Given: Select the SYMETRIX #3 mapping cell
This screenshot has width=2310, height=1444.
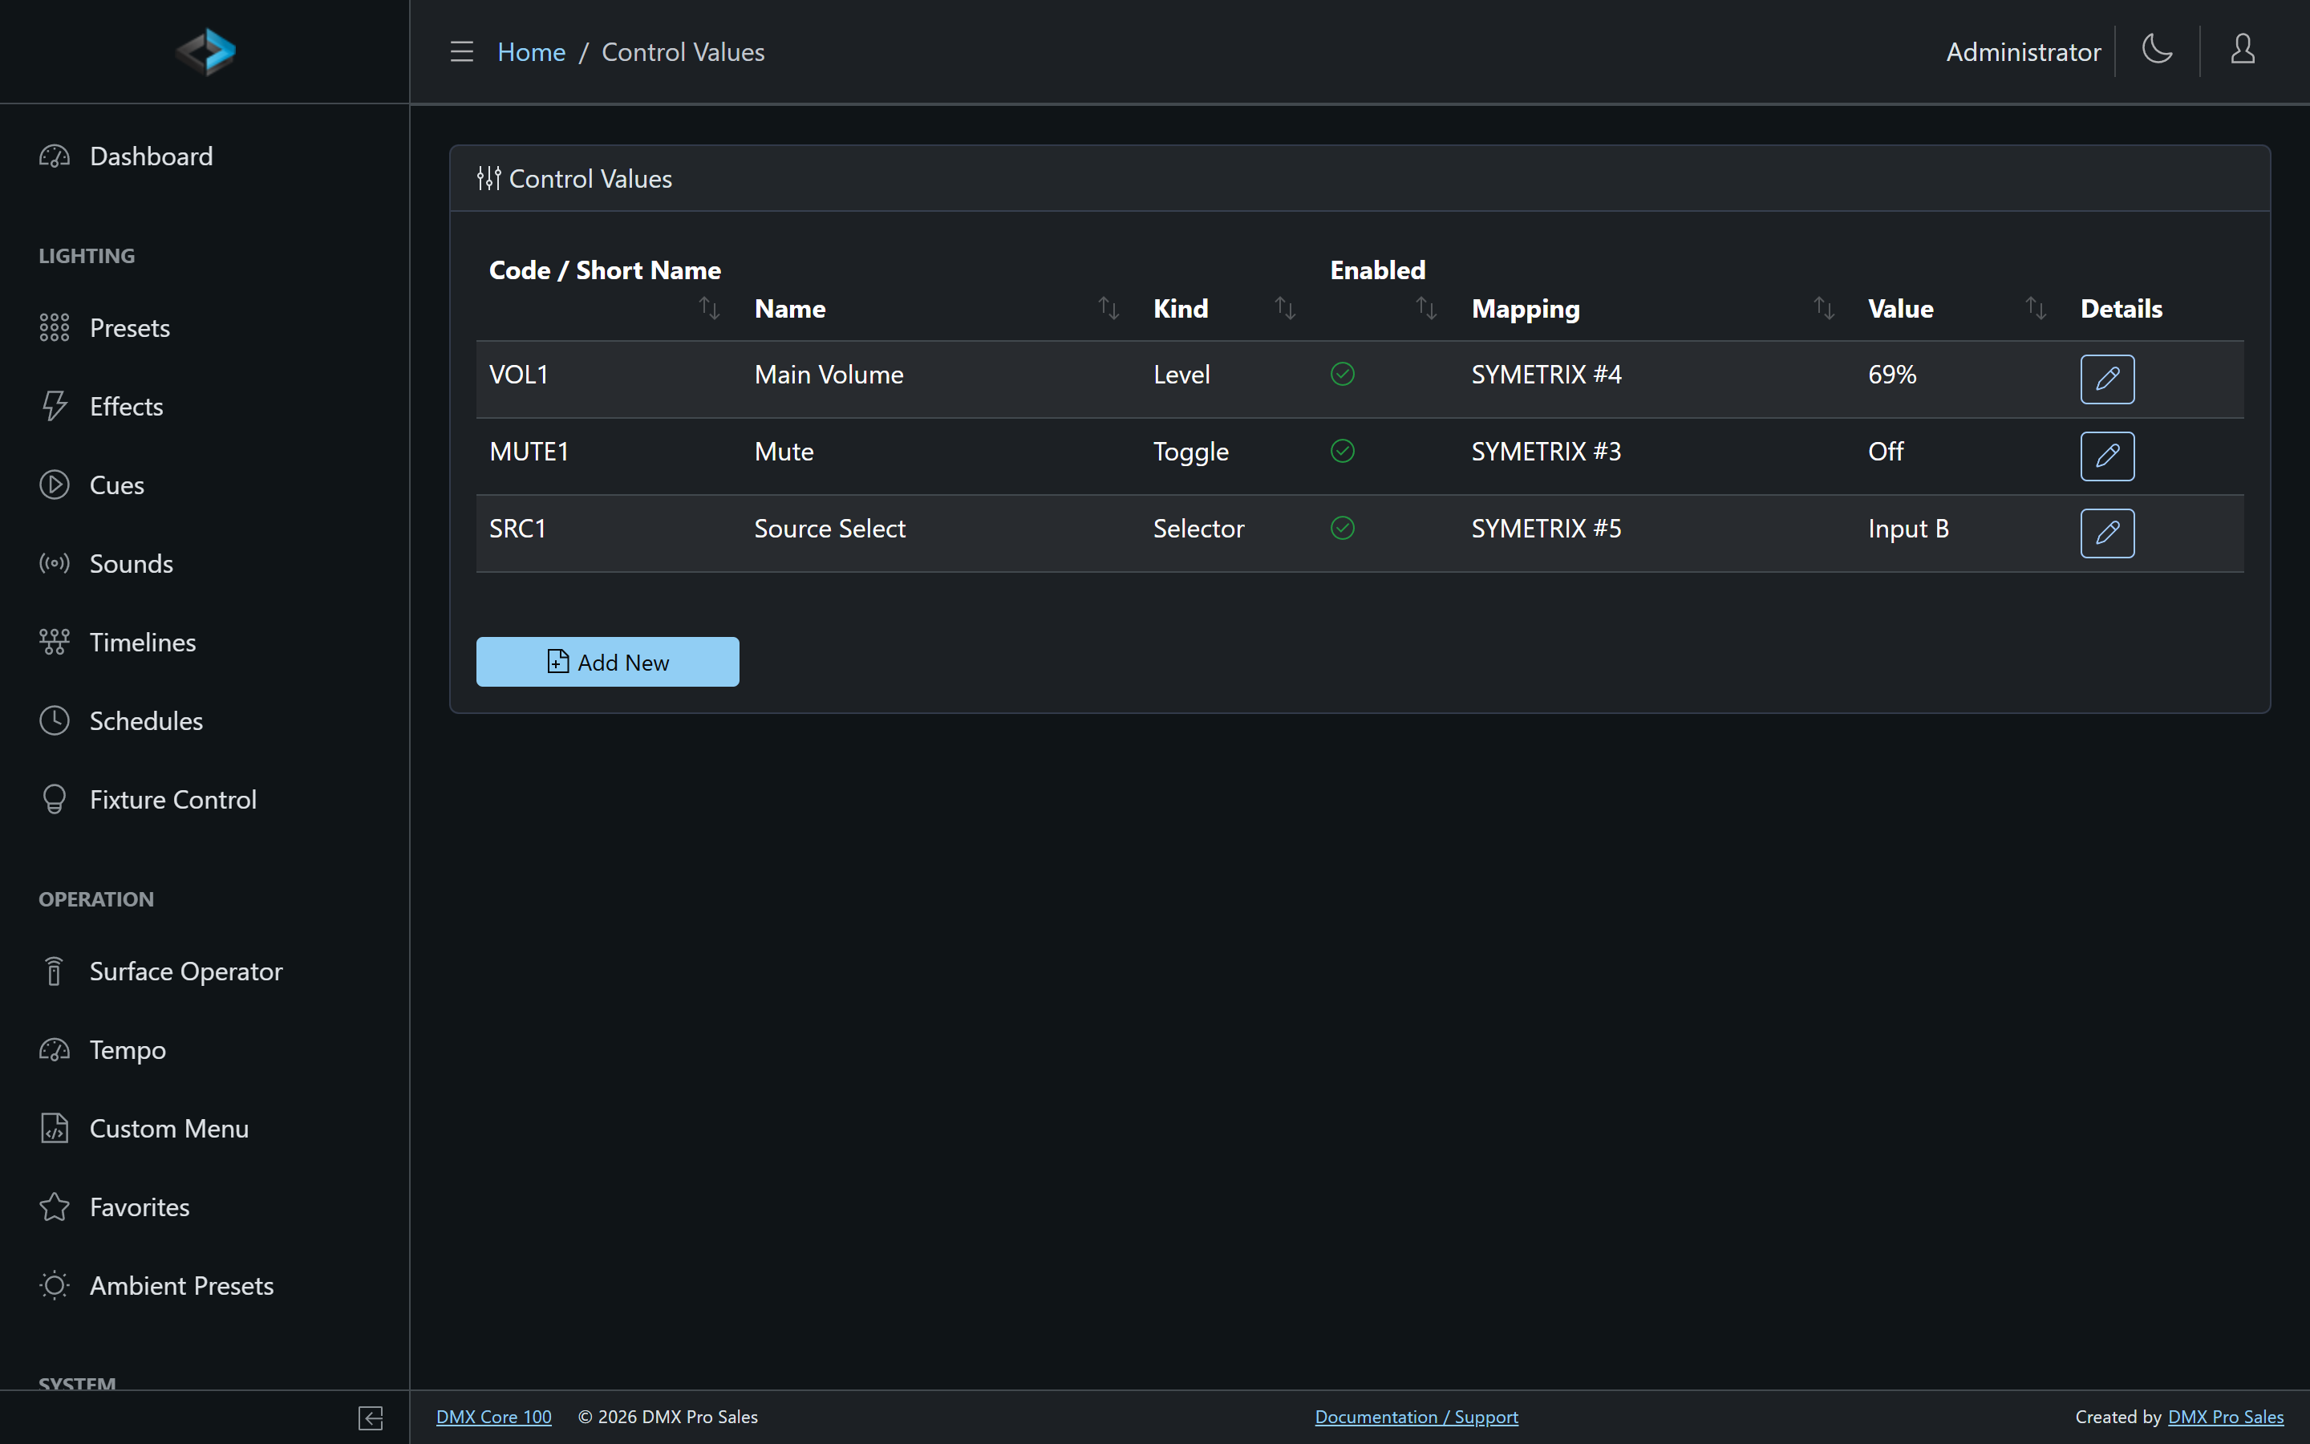Looking at the screenshot, I should tap(1546, 451).
